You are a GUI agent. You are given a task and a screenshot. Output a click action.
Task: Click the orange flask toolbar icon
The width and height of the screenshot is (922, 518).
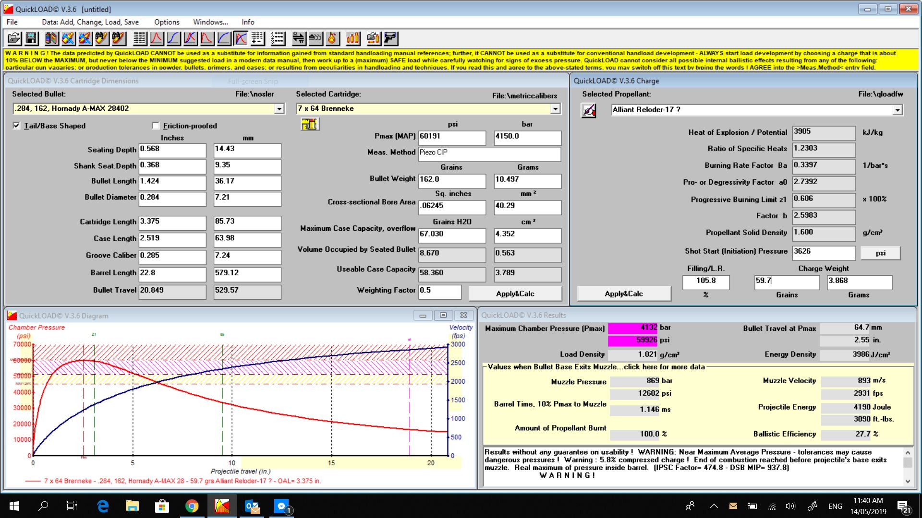pyautogui.click(x=332, y=38)
